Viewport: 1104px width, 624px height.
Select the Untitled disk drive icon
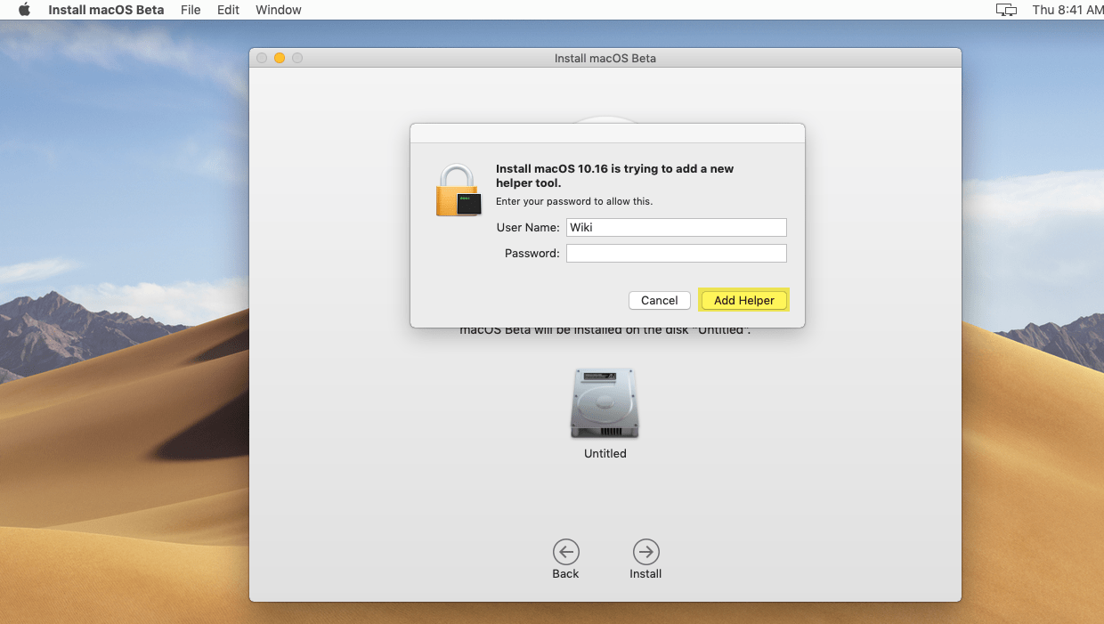coord(605,403)
